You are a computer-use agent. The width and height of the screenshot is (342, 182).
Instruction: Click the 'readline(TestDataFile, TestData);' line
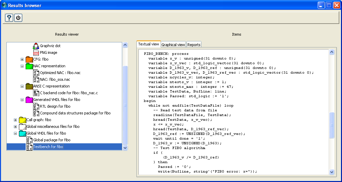click(192, 115)
